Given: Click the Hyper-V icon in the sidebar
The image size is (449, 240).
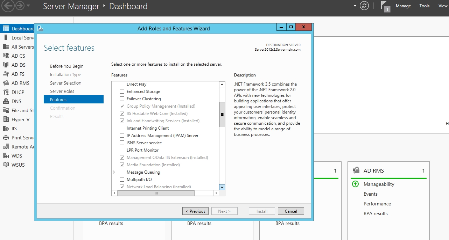Looking at the screenshot, I should click(6, 119).
